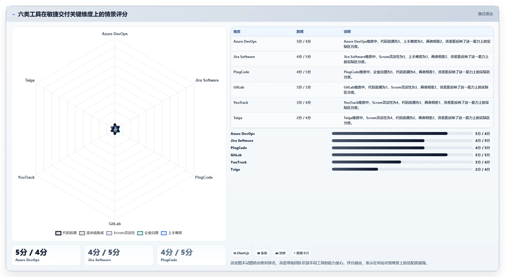Click the Taiga progress bar
This screenshot has width=505, height=277.
[x=402, y=169]
